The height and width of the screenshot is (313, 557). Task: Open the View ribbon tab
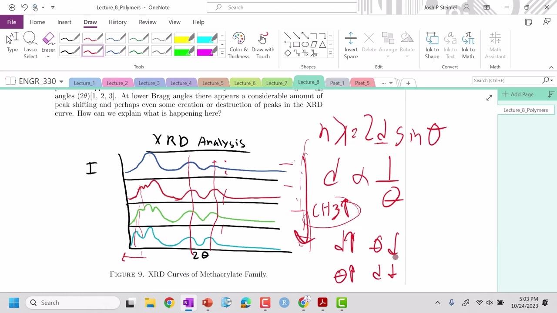(x=174, y=22)
